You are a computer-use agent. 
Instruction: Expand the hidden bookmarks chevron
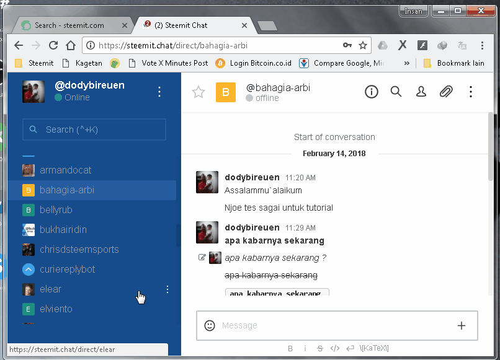pos(406,63)
